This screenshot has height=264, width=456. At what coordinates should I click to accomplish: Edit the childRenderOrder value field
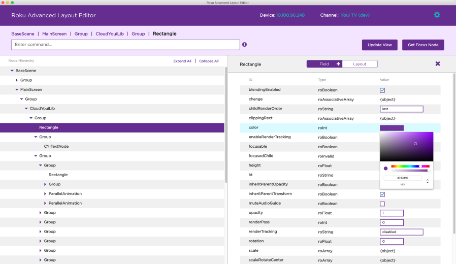pos(401,109)
